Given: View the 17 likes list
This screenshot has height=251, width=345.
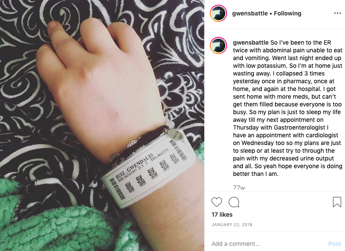Looking at the screenshot, I should [x=222, y=215].
